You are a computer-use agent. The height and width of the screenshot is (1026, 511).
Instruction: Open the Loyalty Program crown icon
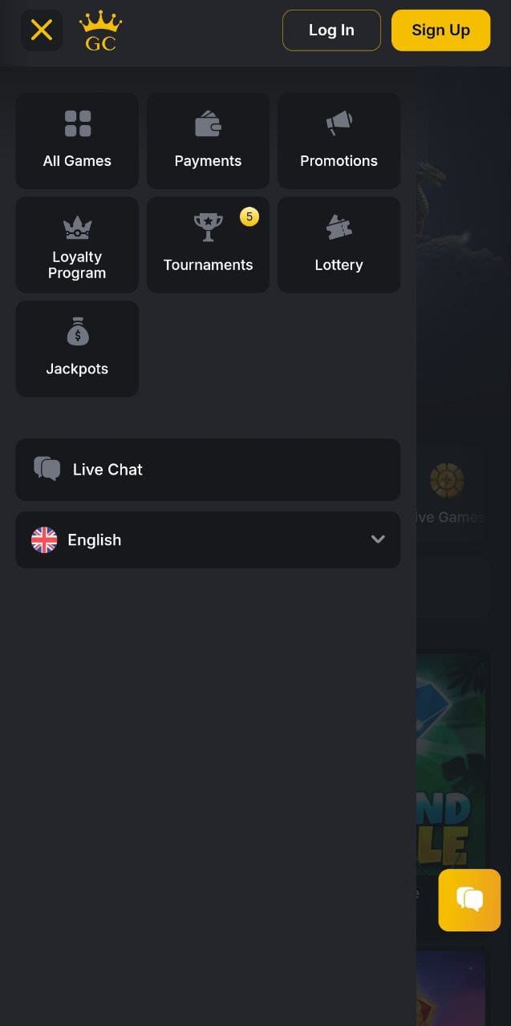pyautogui.click(x=78, y=228)
